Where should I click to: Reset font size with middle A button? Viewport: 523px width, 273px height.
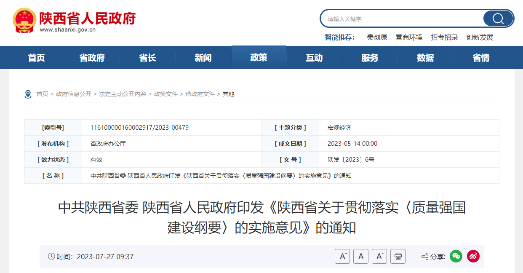point(360,256)
